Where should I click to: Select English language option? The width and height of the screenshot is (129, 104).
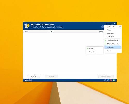coord(95,49)
